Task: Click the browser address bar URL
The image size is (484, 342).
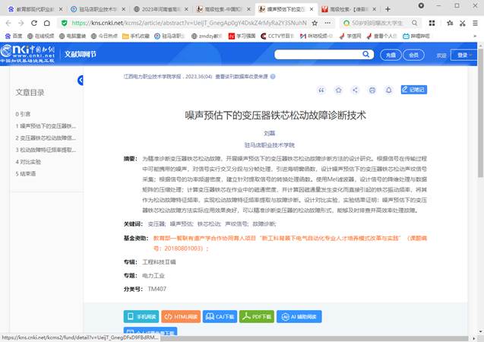Action: [189, 23]
